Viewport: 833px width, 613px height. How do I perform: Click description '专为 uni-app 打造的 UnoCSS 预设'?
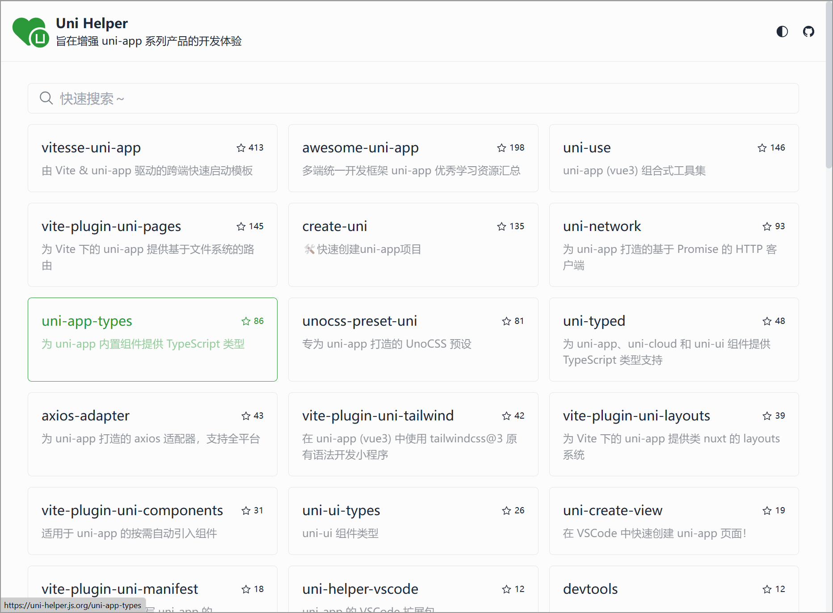[x=387, y=344]
